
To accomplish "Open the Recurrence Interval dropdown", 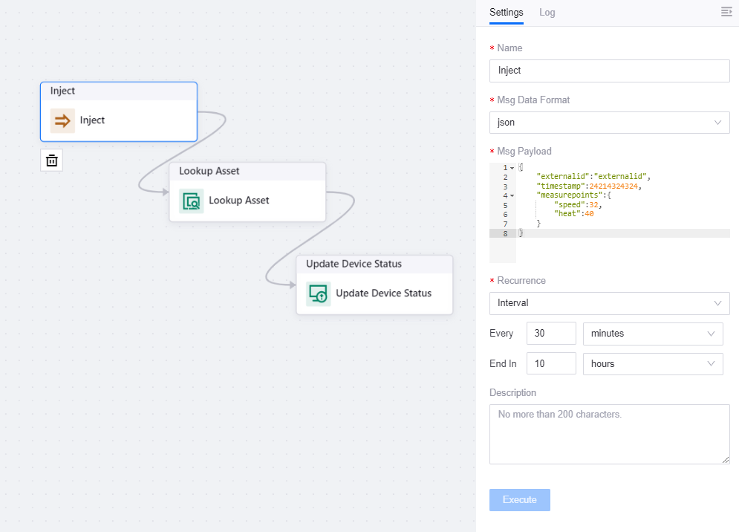I will pos(609,303).
